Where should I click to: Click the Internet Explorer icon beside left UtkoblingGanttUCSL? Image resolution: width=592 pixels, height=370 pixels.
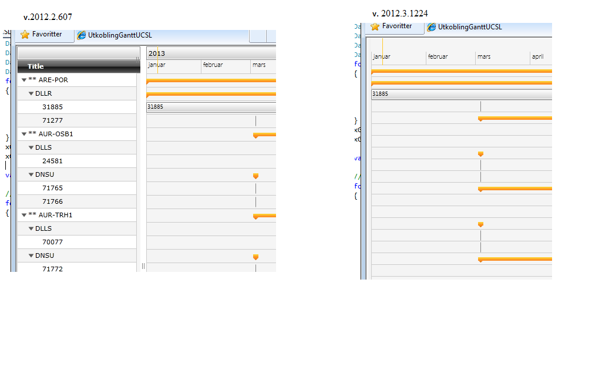[81, 35]
